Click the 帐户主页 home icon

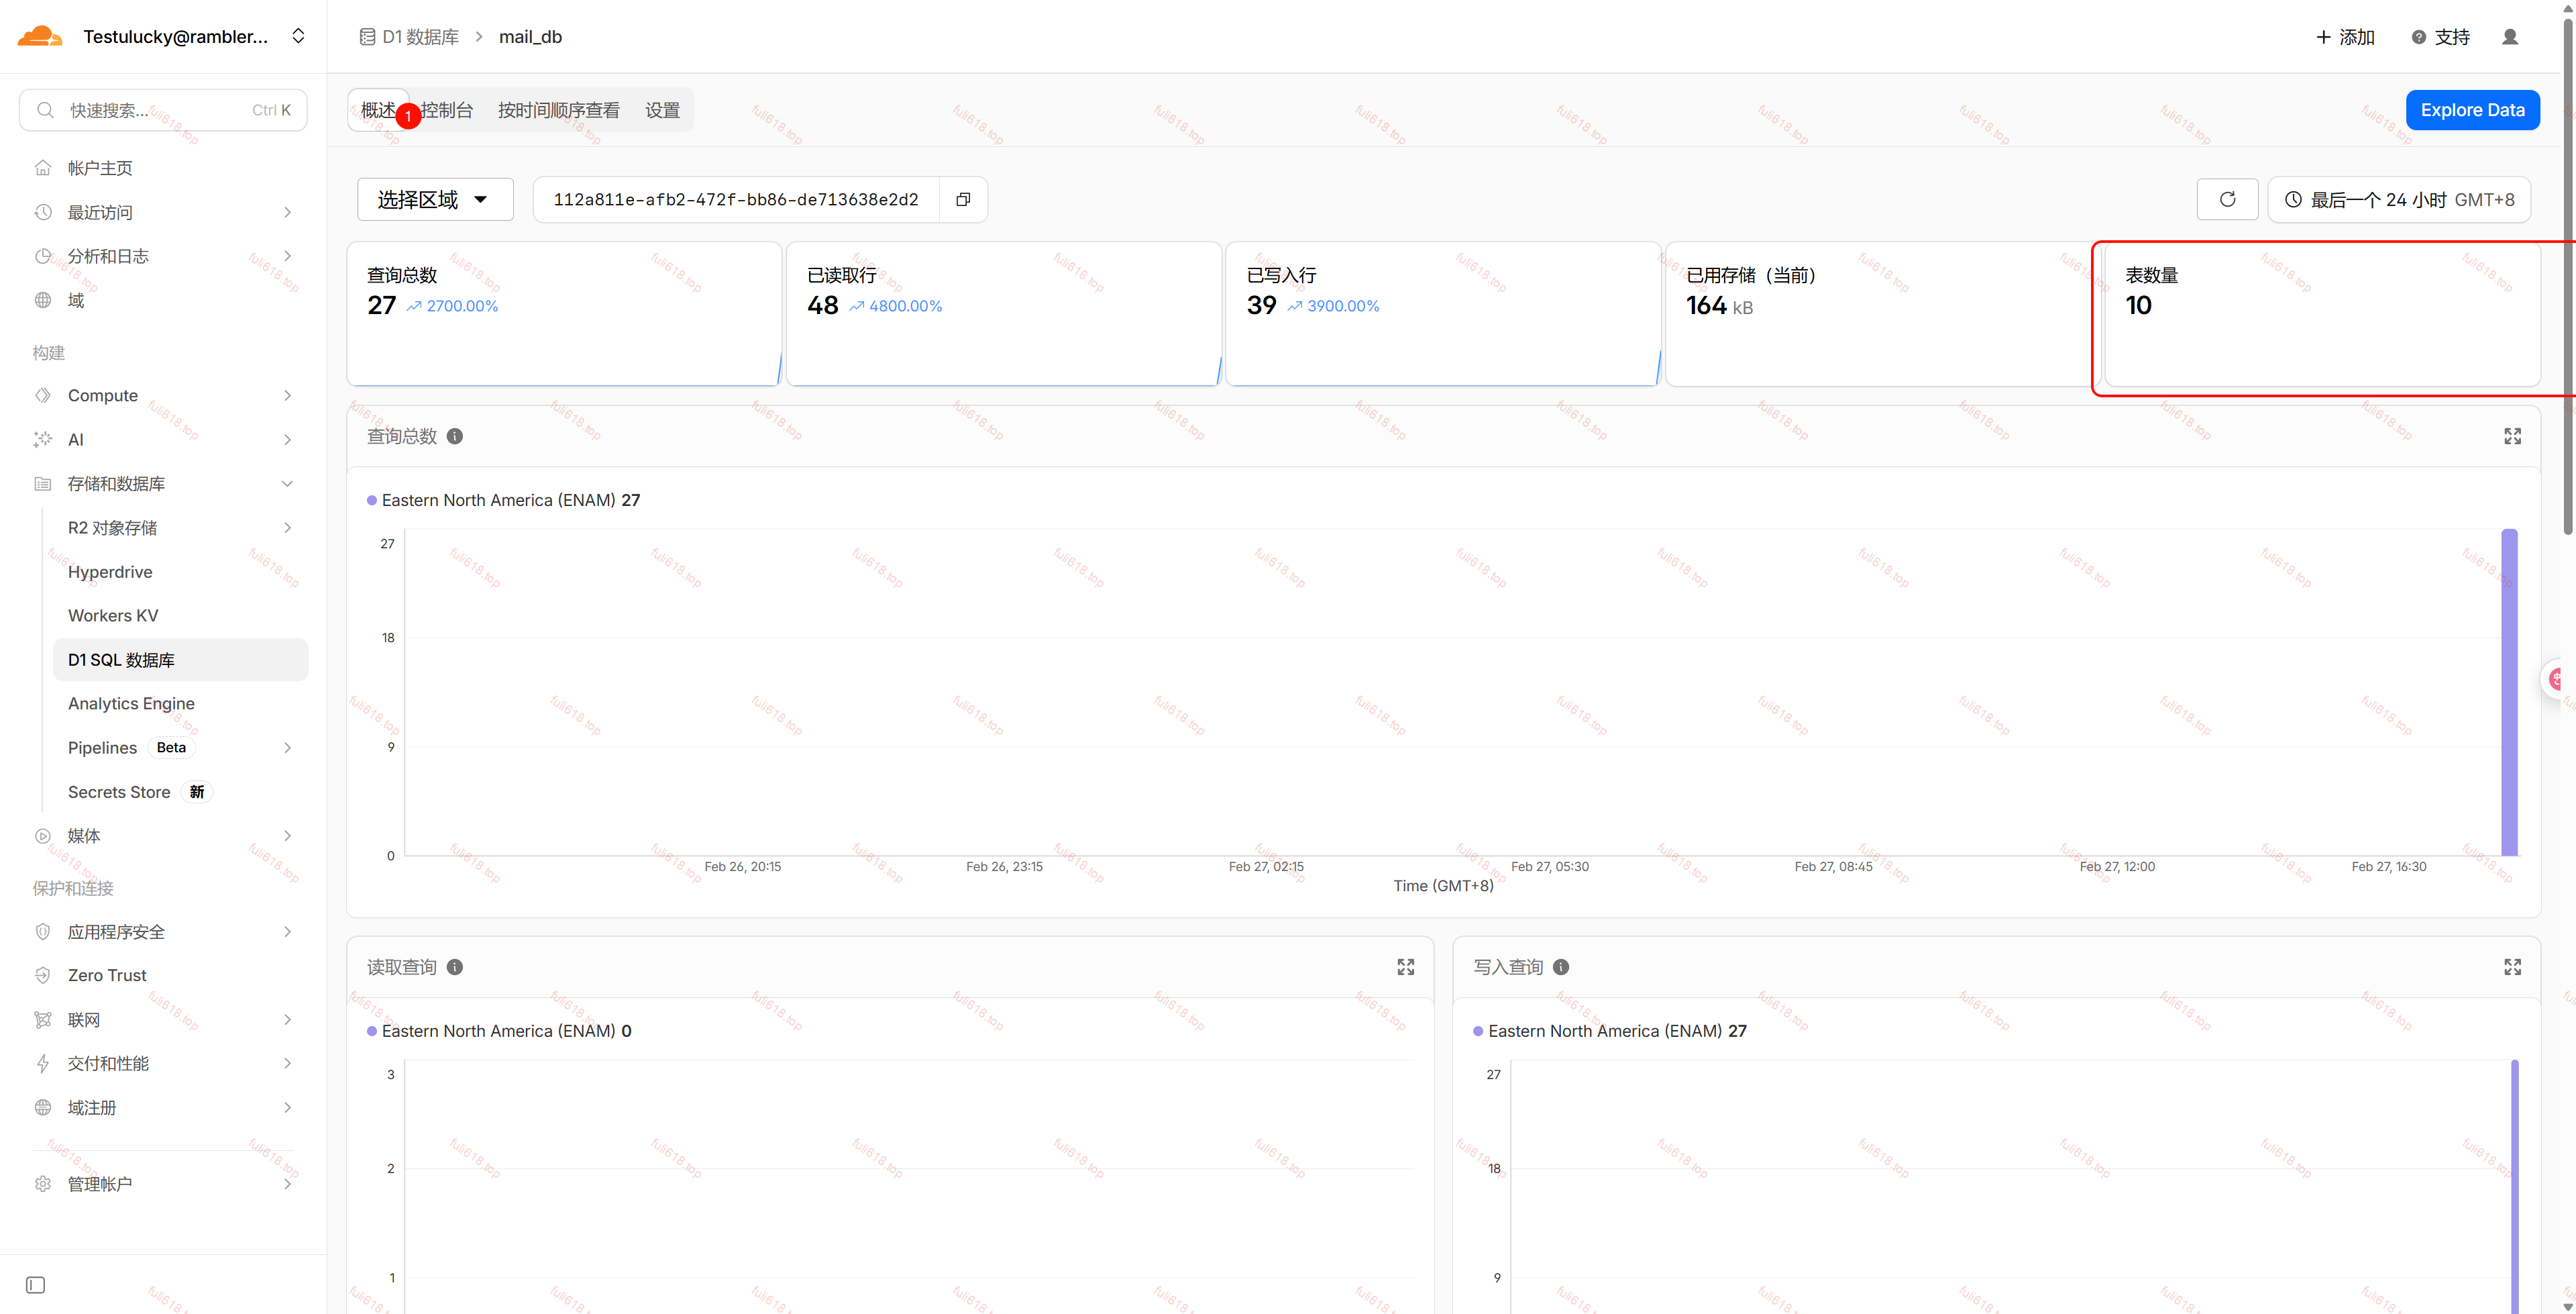point(43,168)
